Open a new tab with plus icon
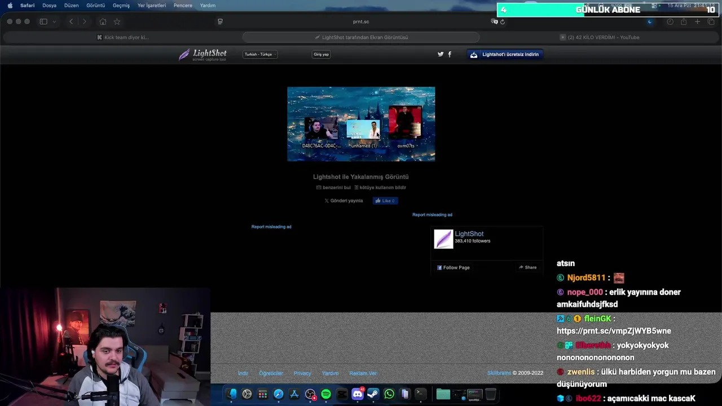This screenshot has width=722, height=406. 697,21
